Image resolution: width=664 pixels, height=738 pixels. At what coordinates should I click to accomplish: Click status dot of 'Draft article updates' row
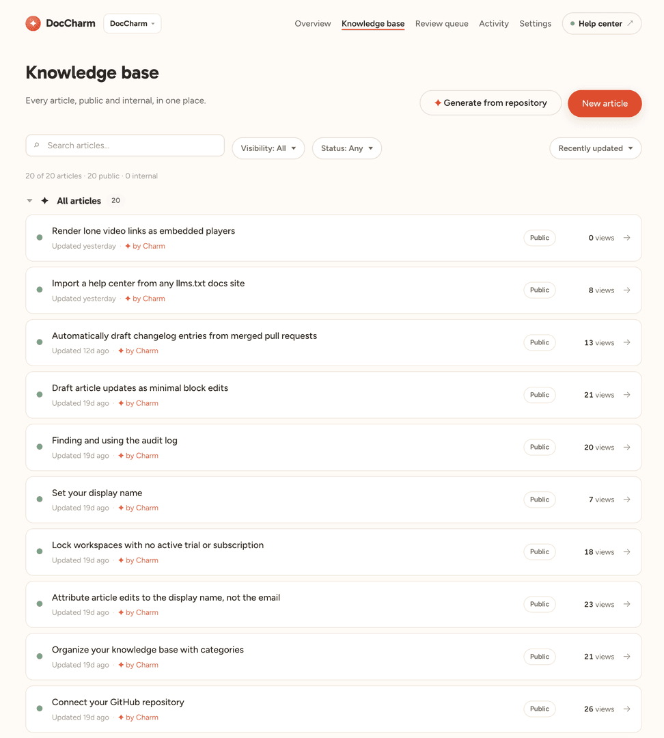pos(40,394)
